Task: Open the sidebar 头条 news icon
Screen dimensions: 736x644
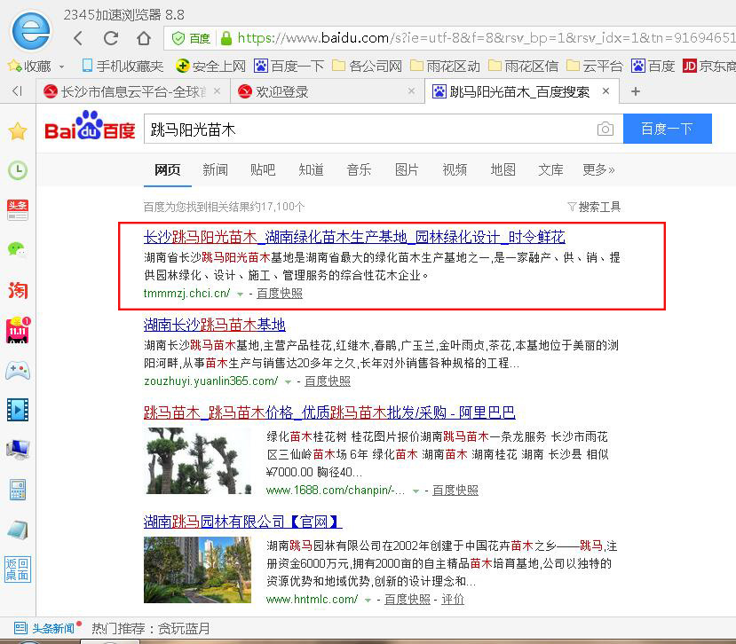Action: coord(18,210)
